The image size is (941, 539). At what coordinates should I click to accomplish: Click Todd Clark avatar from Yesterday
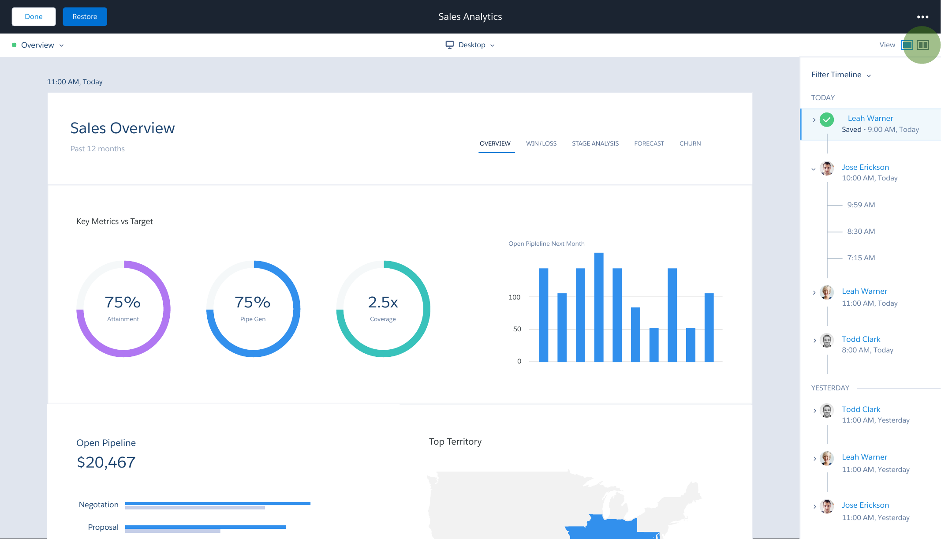827,410
